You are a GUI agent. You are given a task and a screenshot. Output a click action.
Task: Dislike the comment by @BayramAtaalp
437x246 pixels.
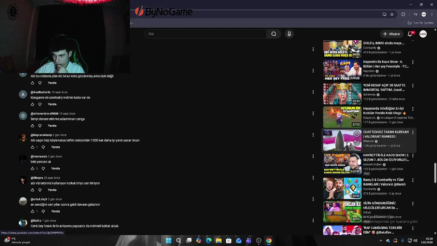point(43,147)
